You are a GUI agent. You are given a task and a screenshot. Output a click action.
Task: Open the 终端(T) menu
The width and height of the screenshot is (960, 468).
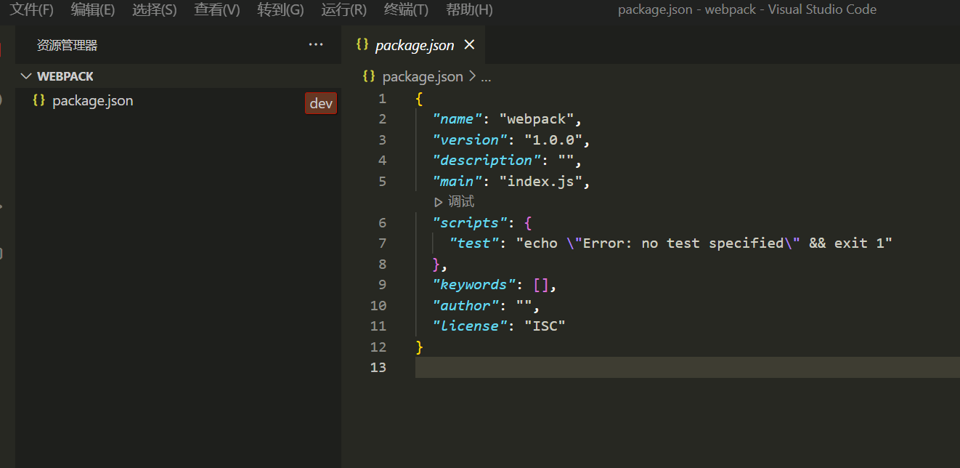click(x=405, y=11)
